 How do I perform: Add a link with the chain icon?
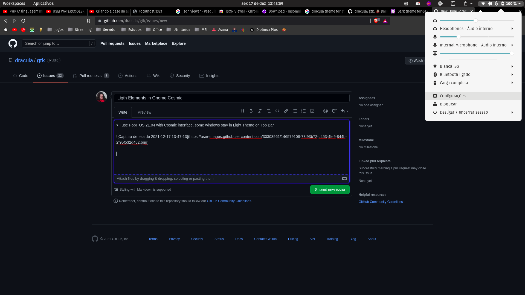(286, 111)
